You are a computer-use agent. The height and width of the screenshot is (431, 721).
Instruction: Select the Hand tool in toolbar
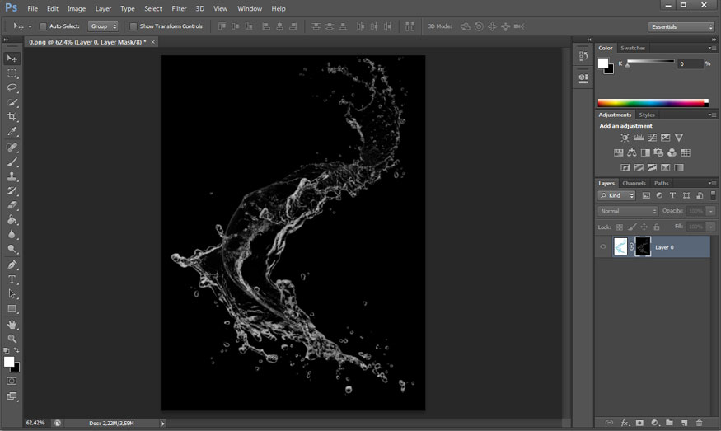click(x=12, y=324)
